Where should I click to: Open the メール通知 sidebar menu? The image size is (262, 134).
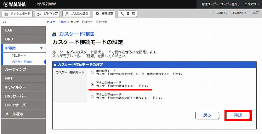[23, 114]
